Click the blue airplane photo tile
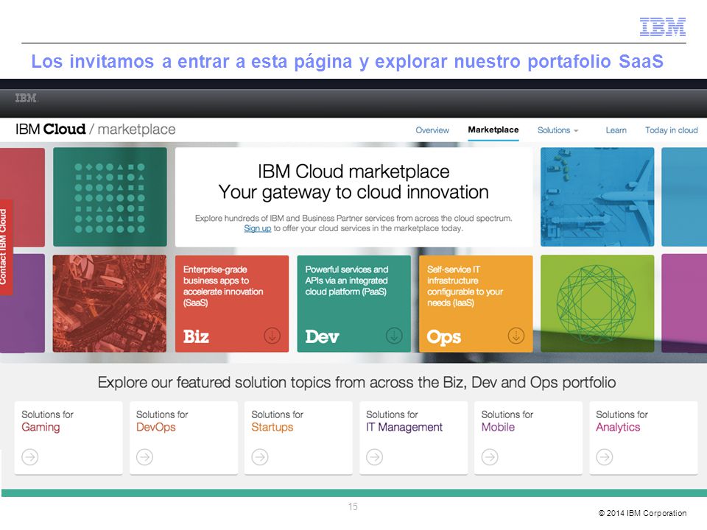Viewport: 707px width, 530px height. pos(597,197)
